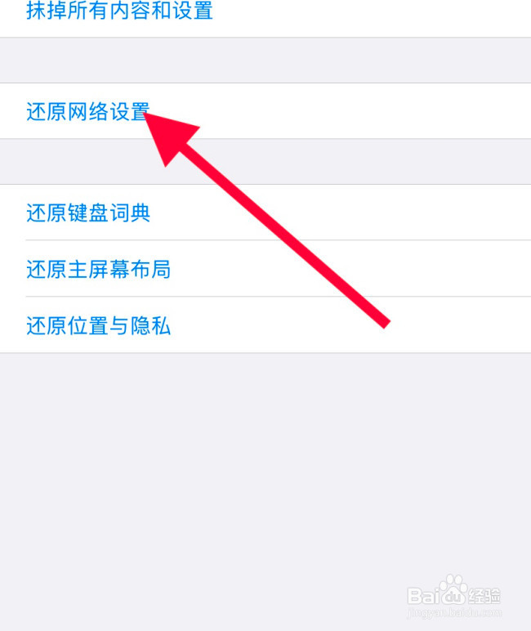Viewport: 531px width, 631px height.
Task: Choose 还原网络设置 to reset network
Action: point(88,111)
